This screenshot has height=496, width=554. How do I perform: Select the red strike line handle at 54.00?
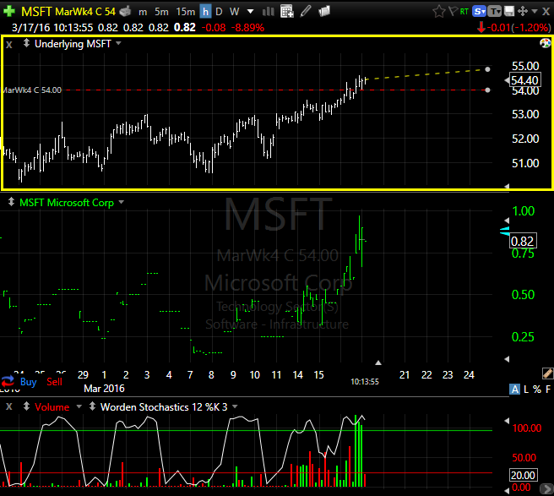pyautogui.click(x=487, y=90)
